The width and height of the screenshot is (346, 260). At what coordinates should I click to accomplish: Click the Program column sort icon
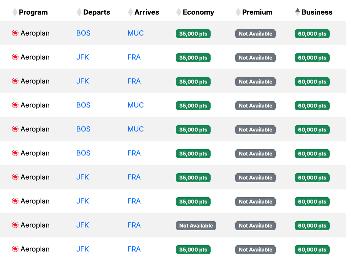pos(15,12)
